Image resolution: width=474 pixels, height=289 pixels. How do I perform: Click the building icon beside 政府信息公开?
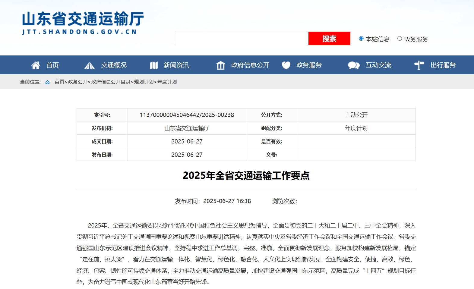[221, 65]
